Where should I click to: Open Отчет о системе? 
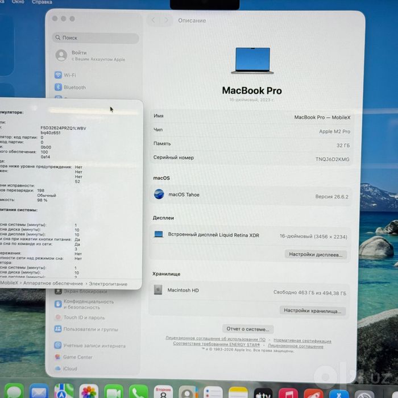pos(248,329)
